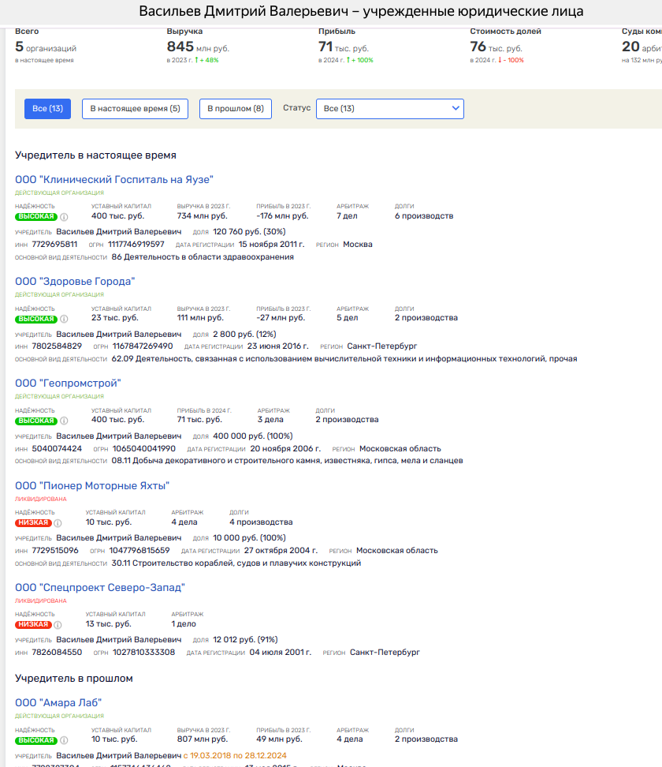Click ВЫСОКАЯ badge of Амара Лаб
Screen dimensions: 662x767
36,741
